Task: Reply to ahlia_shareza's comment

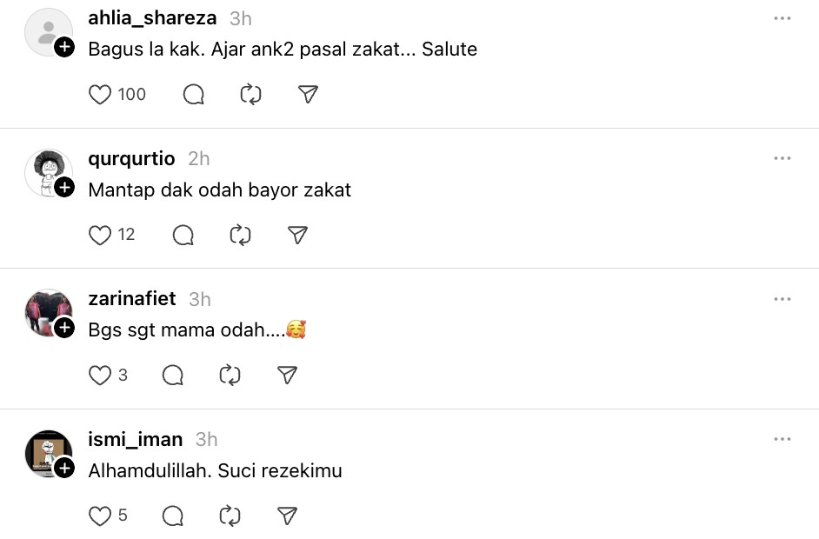Action: pos(194,94)
